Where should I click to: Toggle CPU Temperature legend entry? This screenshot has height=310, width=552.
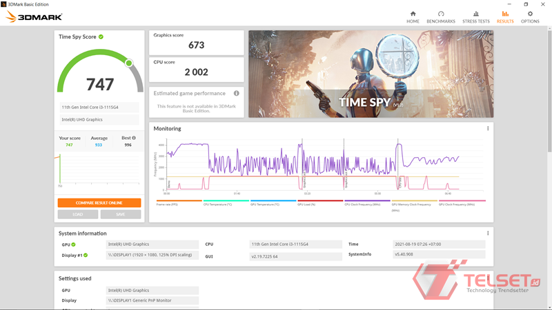[226, 203]
